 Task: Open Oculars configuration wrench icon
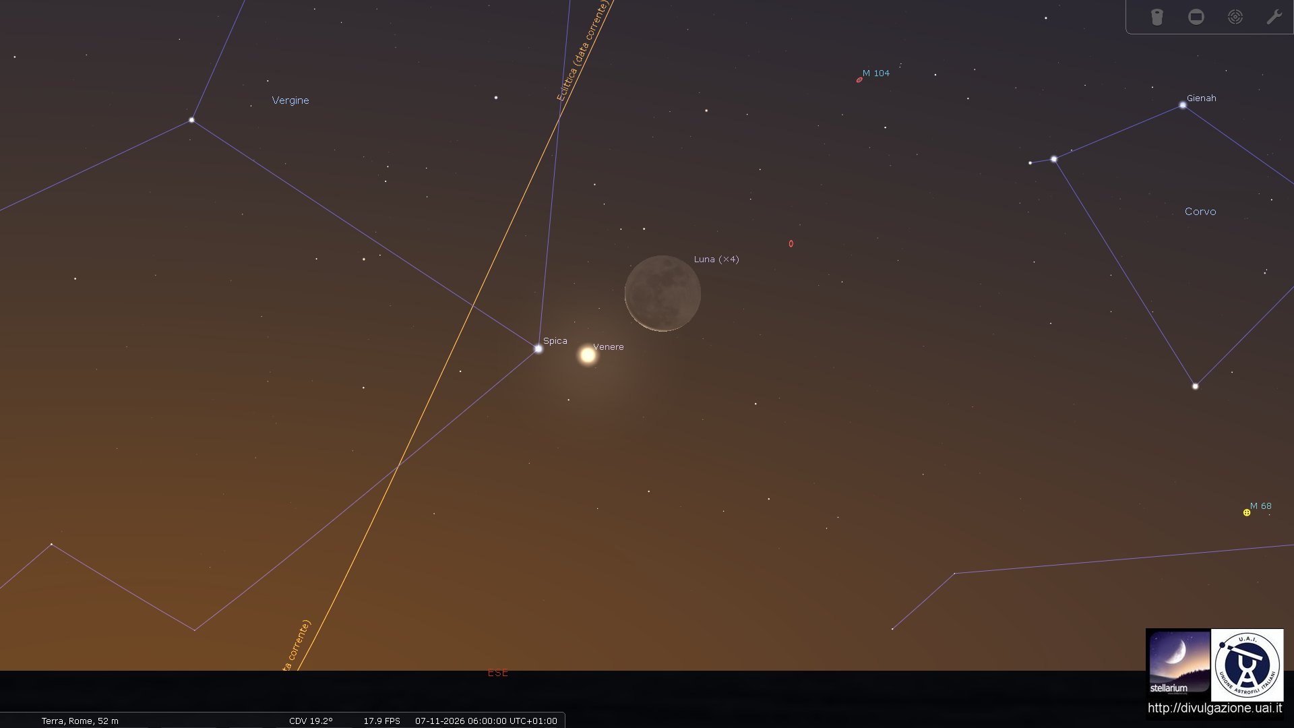(1274, 17)
